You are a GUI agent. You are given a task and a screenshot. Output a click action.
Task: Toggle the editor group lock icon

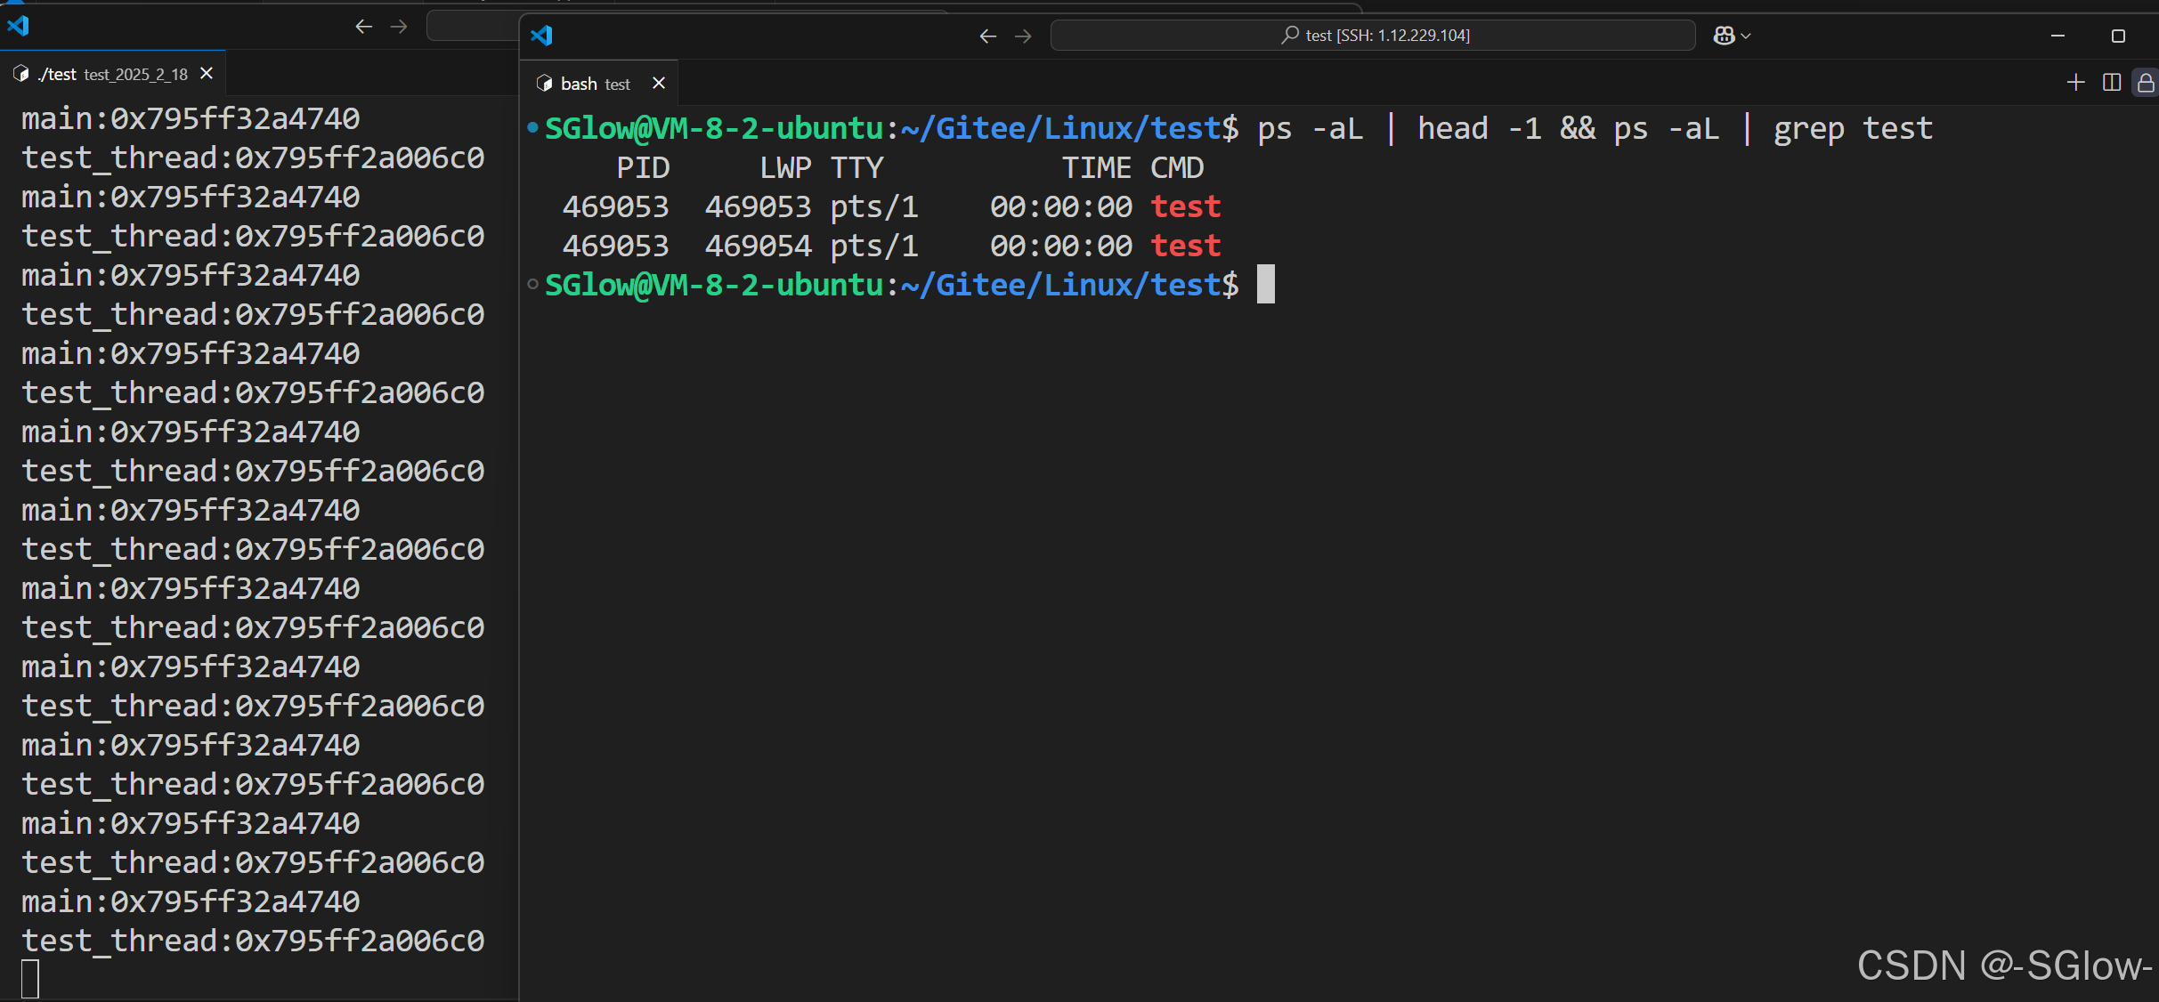pyautogui.click(x=2146, y=84)
